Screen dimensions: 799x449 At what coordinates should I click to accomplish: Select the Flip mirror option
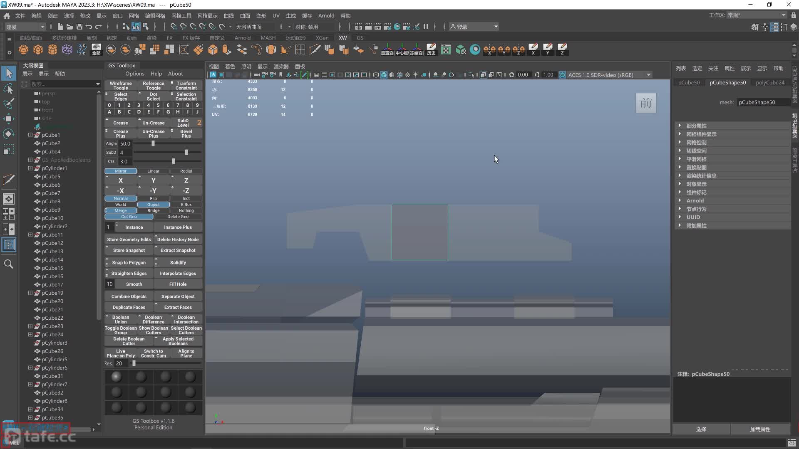153,198
